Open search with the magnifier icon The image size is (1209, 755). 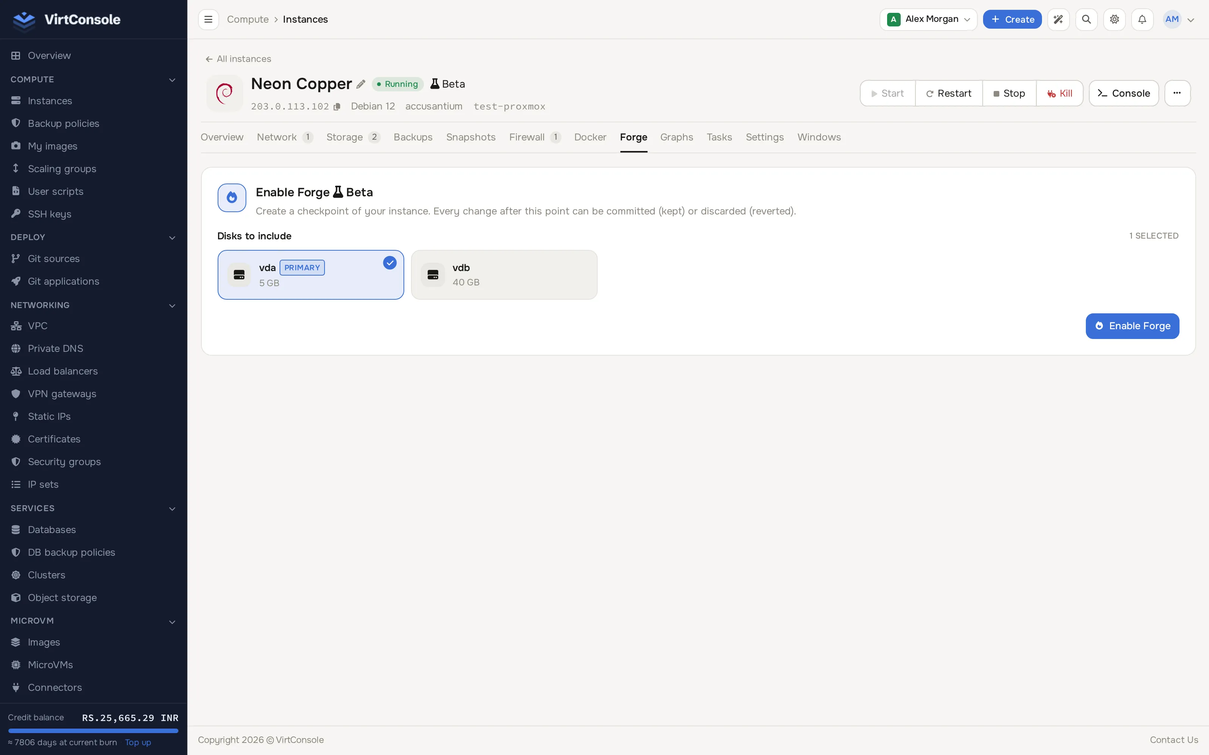click(1086, 20)
